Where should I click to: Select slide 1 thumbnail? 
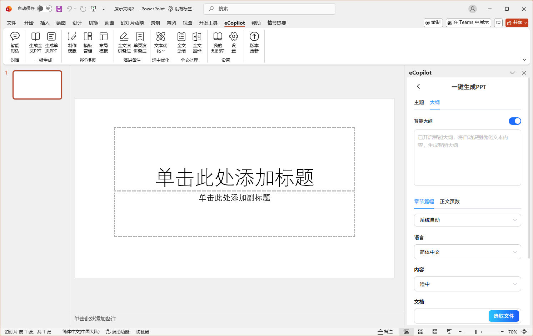coord(37,85)
